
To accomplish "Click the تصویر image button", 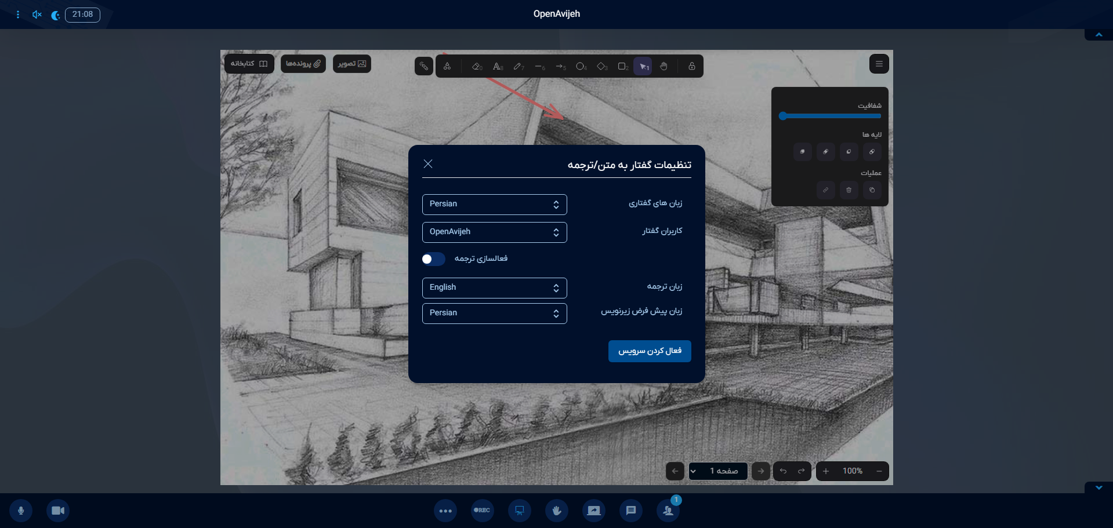I will click(352, 64).
